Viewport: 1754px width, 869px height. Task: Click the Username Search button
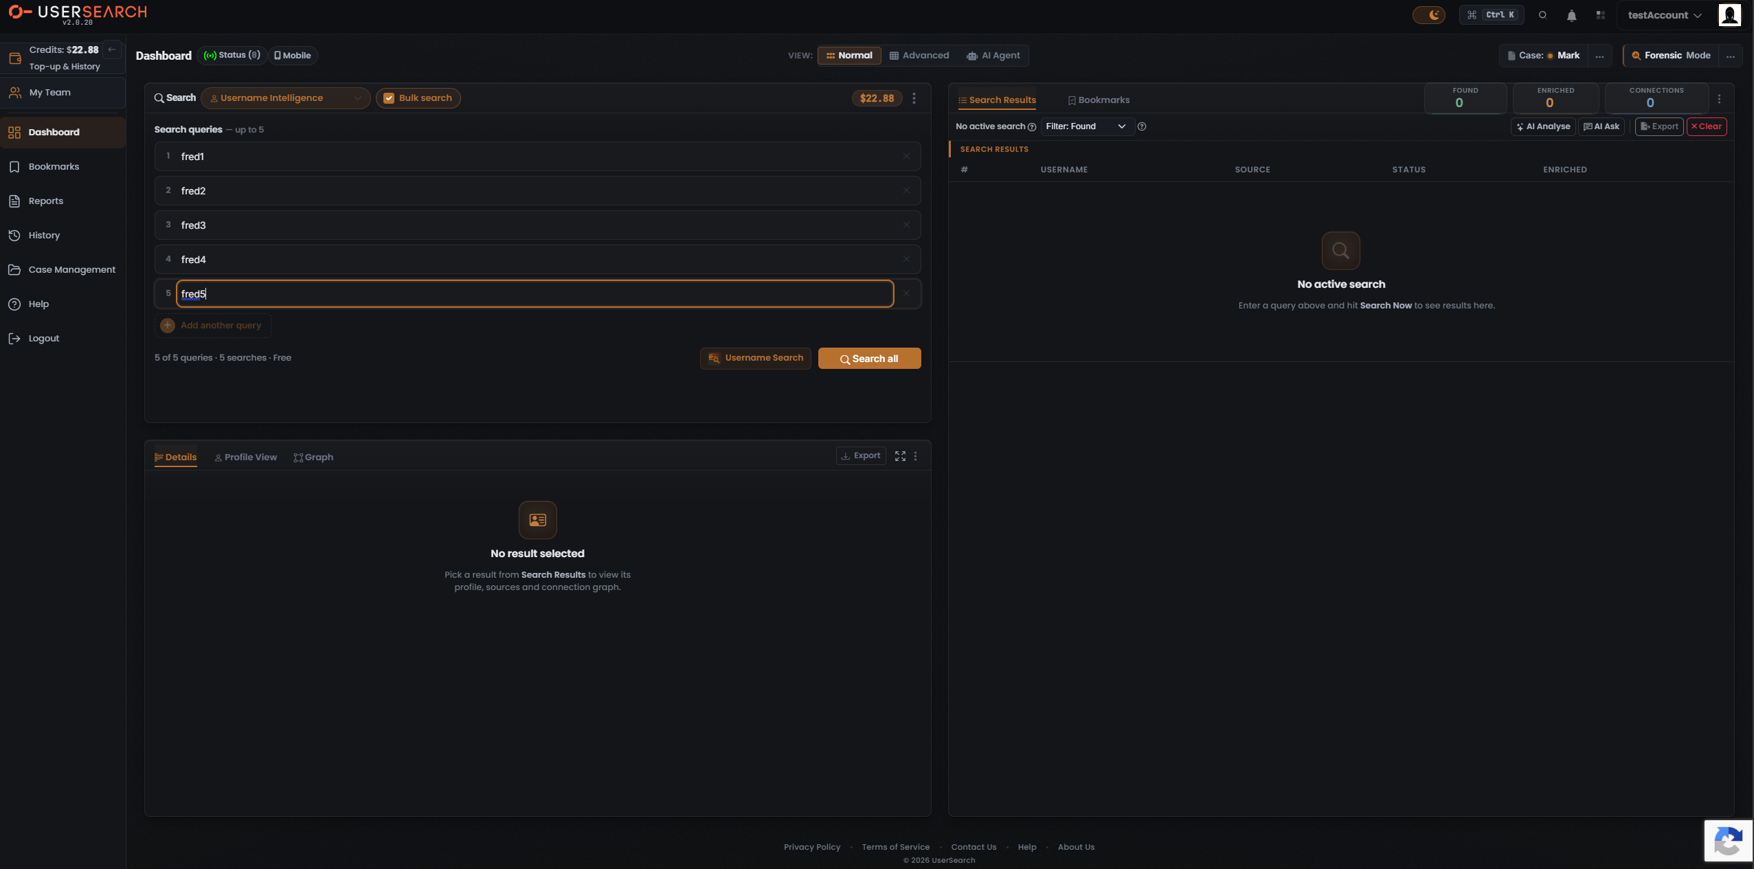coord(756,358)
